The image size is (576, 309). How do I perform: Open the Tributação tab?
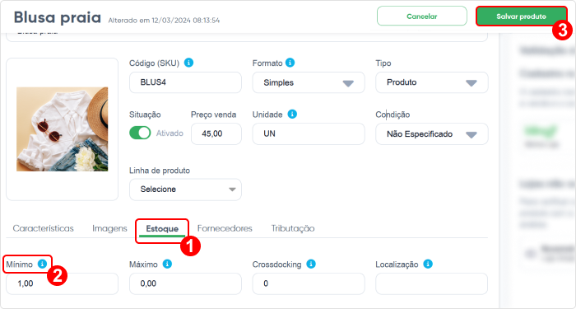tap(293, 228)
